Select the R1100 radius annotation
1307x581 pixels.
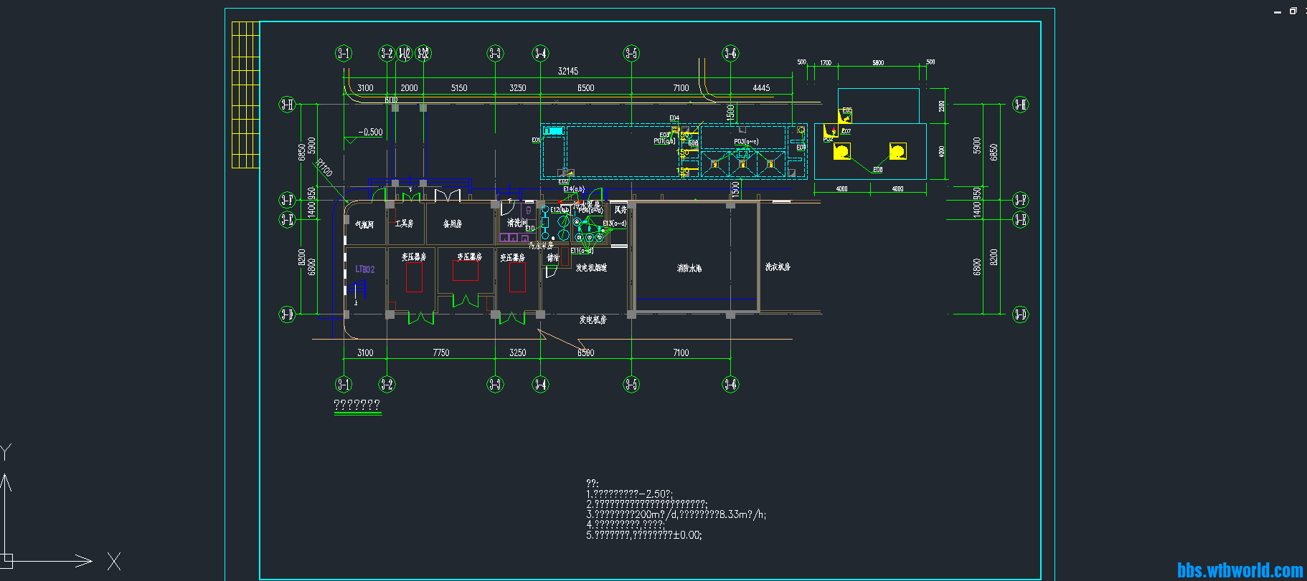324,168
